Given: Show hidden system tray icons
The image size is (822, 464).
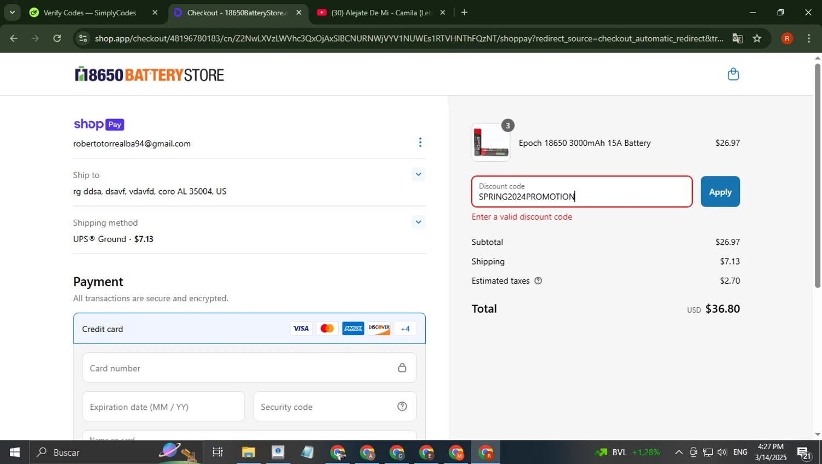Looking at the screenshot, I should tap(678, 452).
